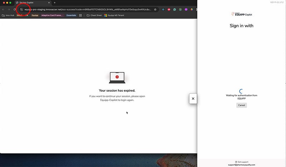Close the Equipp-Copilot tab

[49, 3]
